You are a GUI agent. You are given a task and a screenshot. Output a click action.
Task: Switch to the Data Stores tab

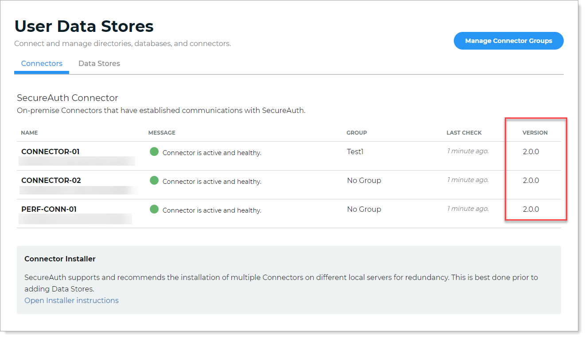[x=99, y=64]
